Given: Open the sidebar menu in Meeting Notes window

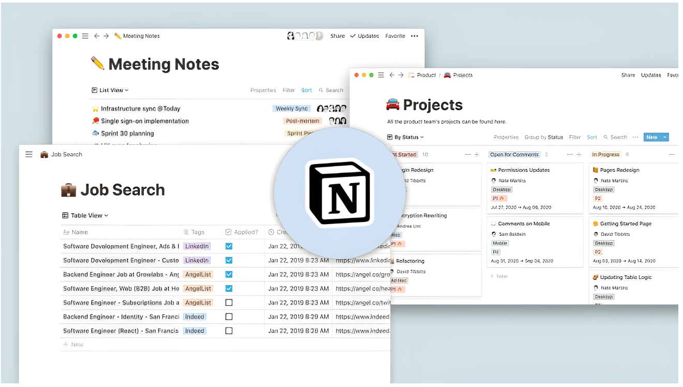Looking at the screenshot, I should click(85, 36).
